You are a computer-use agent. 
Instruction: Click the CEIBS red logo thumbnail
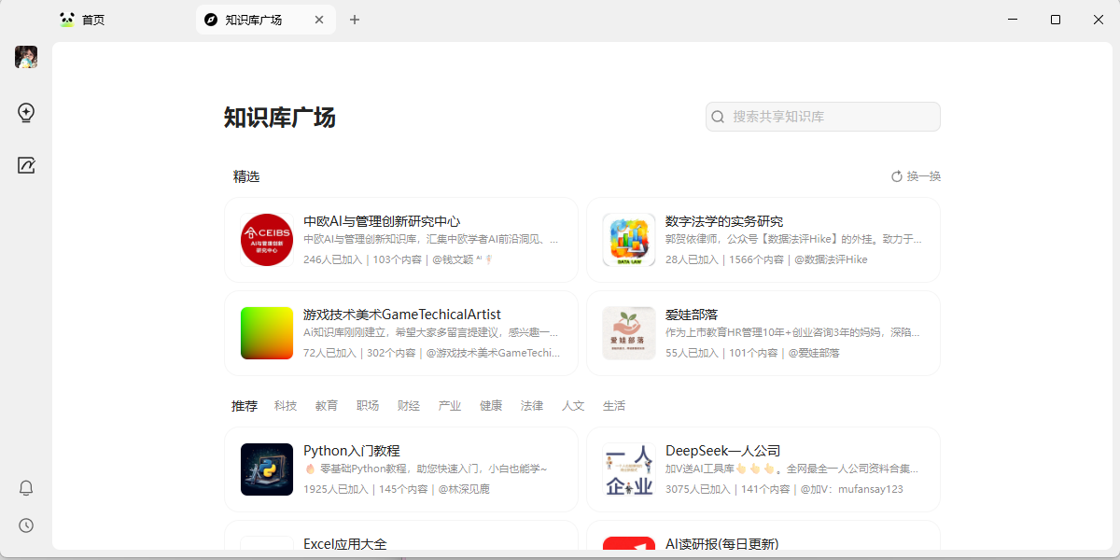[267, 240]
